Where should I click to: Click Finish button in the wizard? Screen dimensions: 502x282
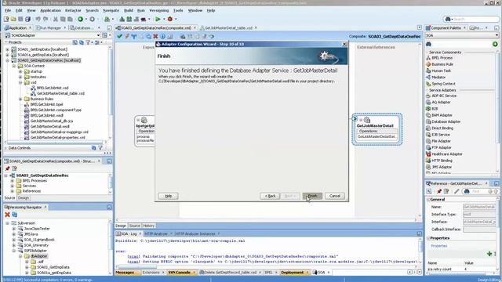point(312,196)
